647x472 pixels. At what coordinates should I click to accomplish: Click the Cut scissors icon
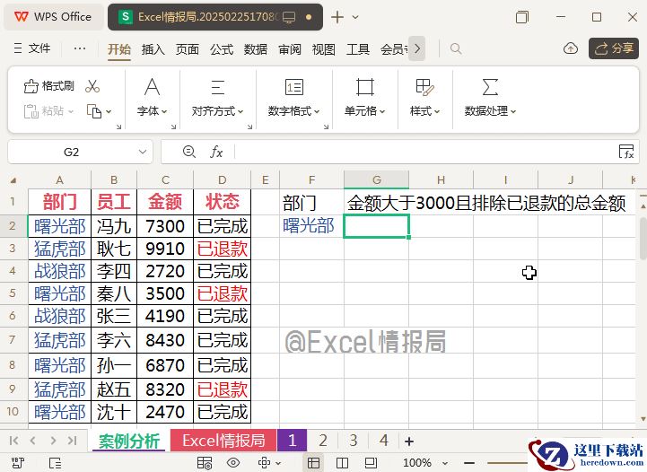point(92,86)
